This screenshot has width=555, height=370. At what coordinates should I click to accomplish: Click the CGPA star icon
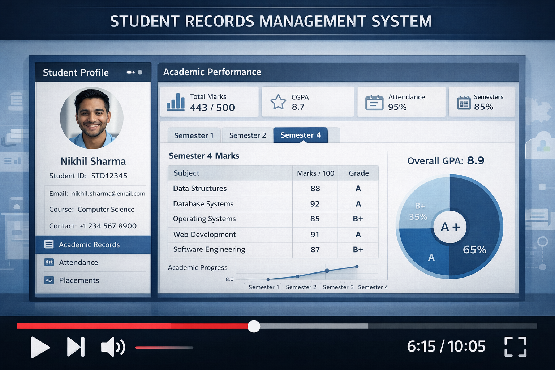[278, 102]
